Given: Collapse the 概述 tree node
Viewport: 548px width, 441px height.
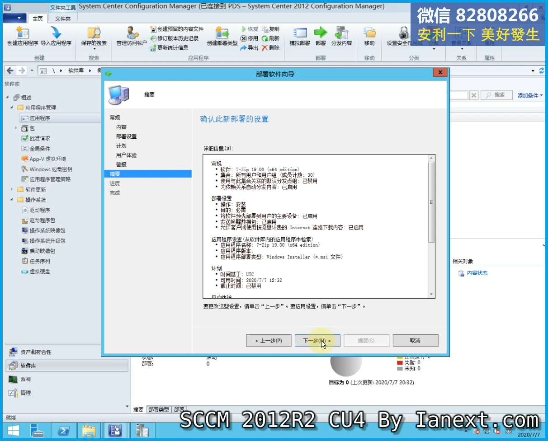Looking at the screenshot, I should click(8, 98).
